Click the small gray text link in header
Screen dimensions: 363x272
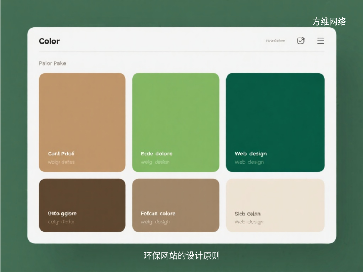(x=275, y=41)
